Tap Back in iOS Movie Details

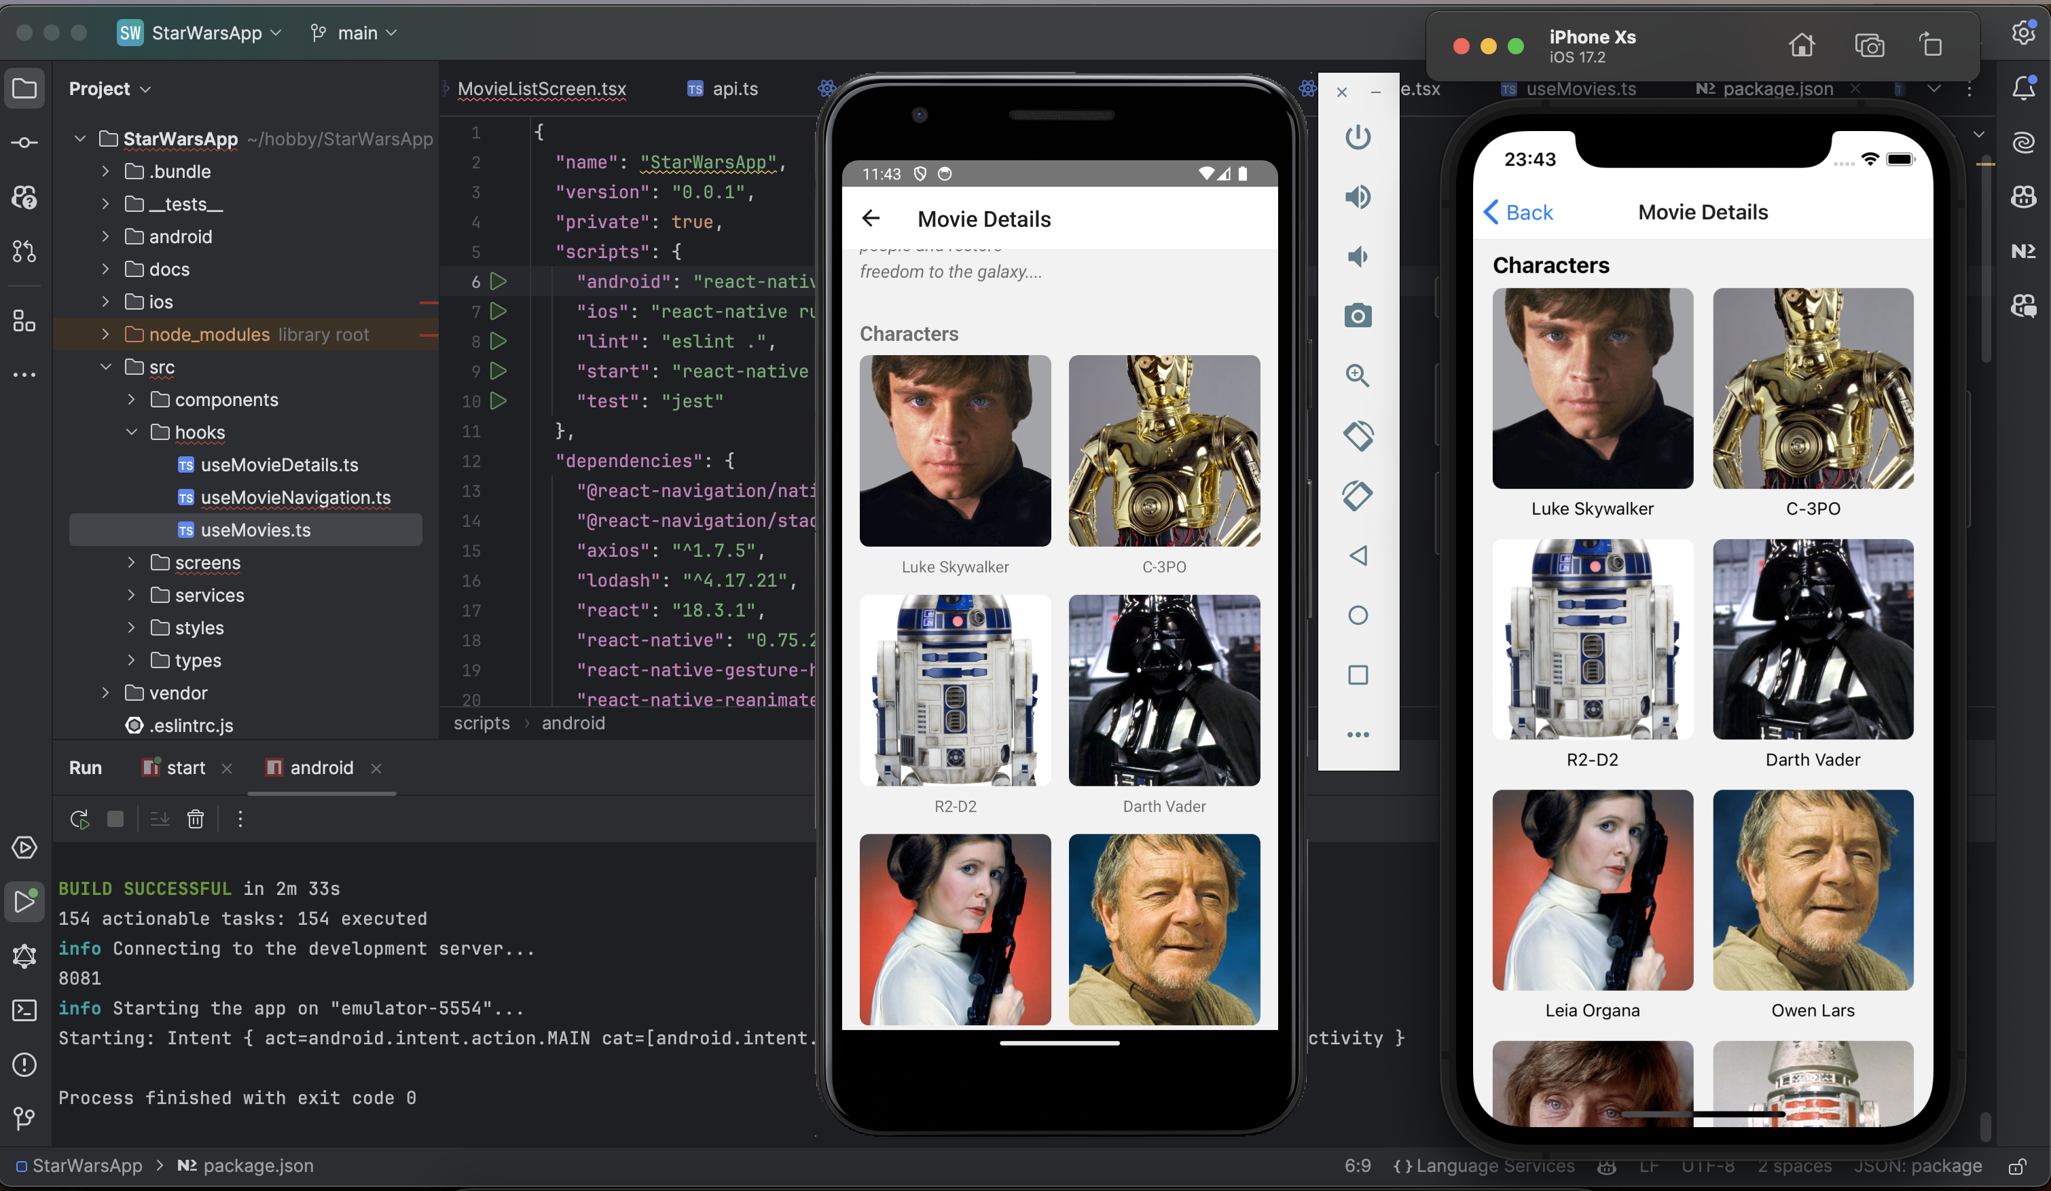pyautogui.click(x=1518, y=213)
